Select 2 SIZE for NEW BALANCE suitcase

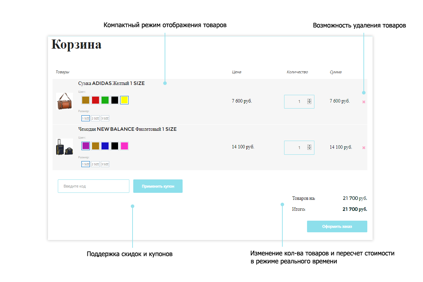[x=95, y=164]
